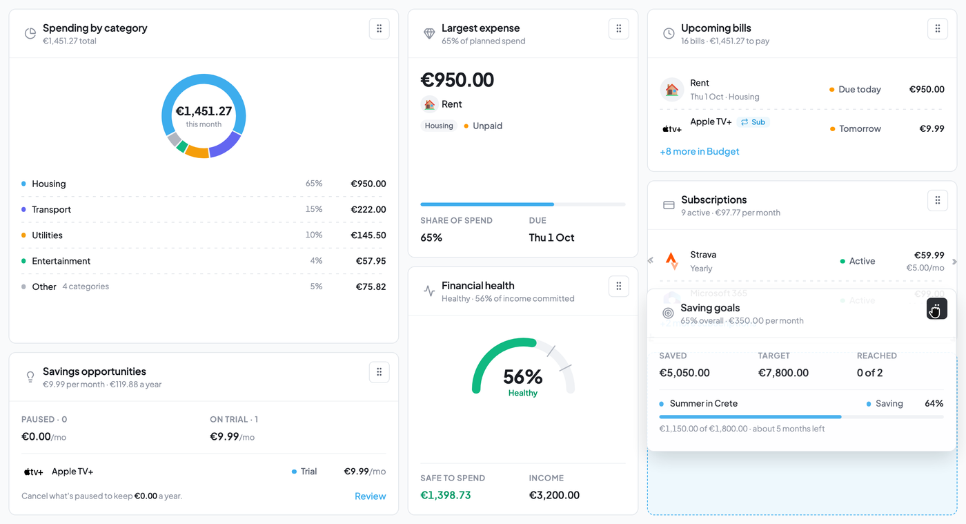Click the diamond icon beside Largest expense

pyautogui.click(x=429, y=34)
